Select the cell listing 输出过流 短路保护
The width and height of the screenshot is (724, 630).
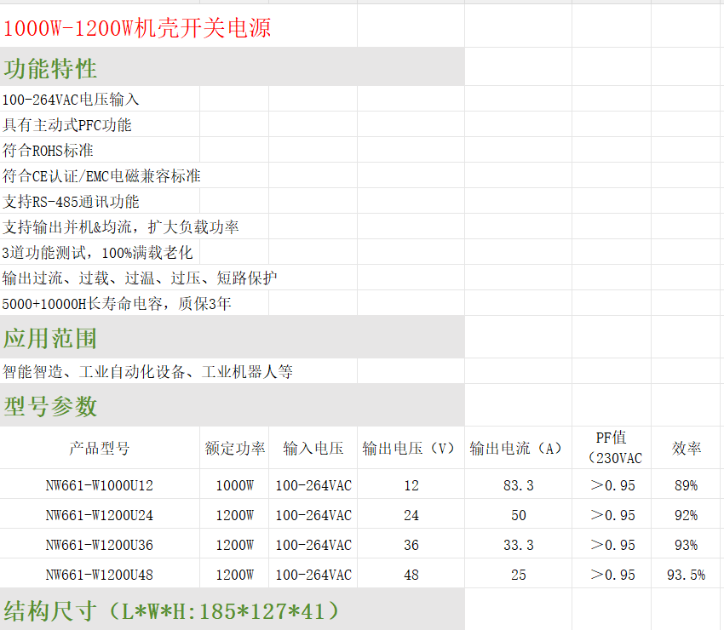140,278
